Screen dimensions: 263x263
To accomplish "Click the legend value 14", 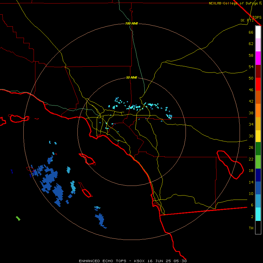I will click(x=251, y=182).
